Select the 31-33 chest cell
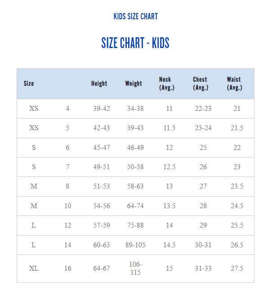The image size is (271, 294). (x=203, y=268)
